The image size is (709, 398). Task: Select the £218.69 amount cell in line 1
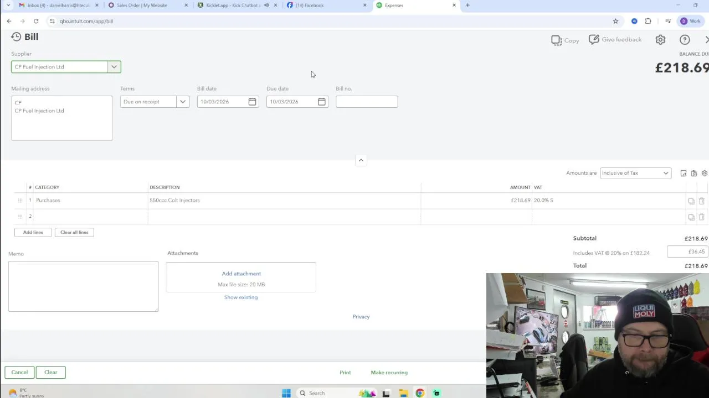point(476,200)
